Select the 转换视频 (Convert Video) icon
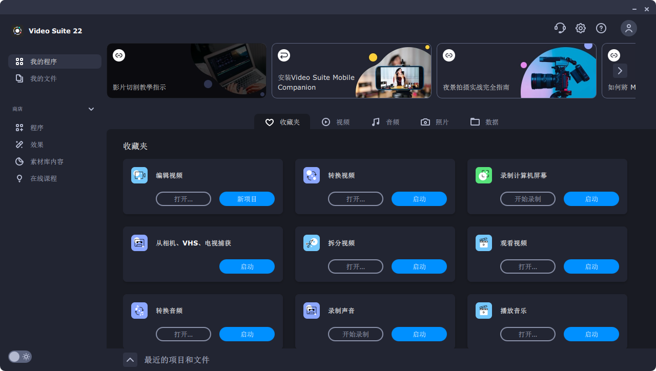656x371 pixels. coord(312,175)
